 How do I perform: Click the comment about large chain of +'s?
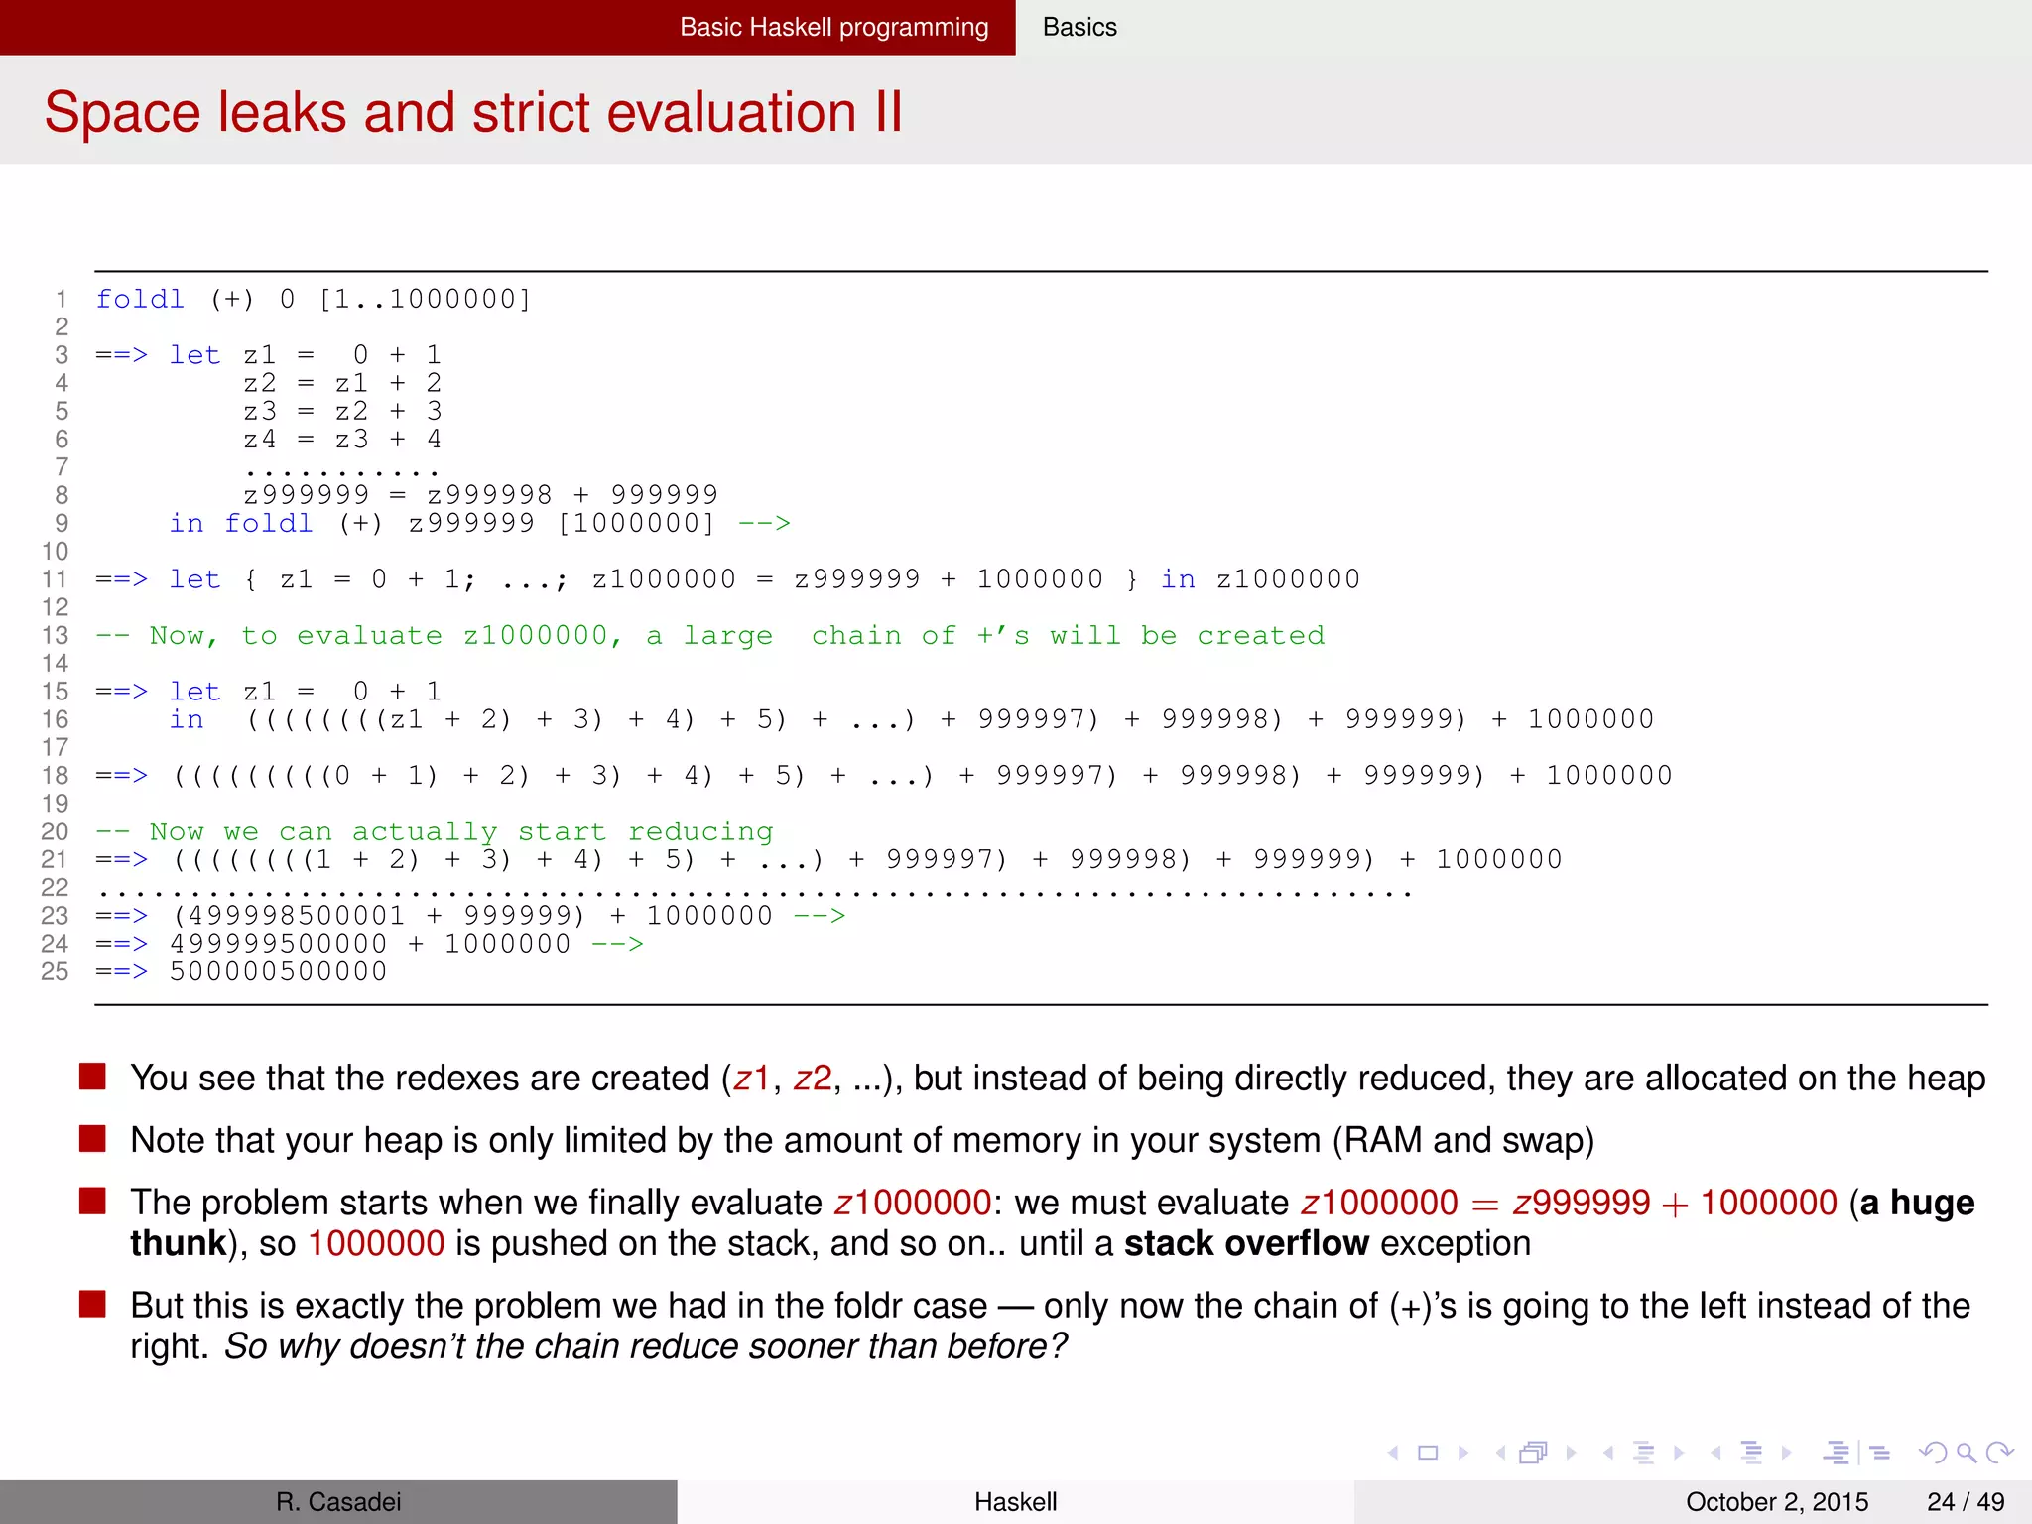click(710, 635)
